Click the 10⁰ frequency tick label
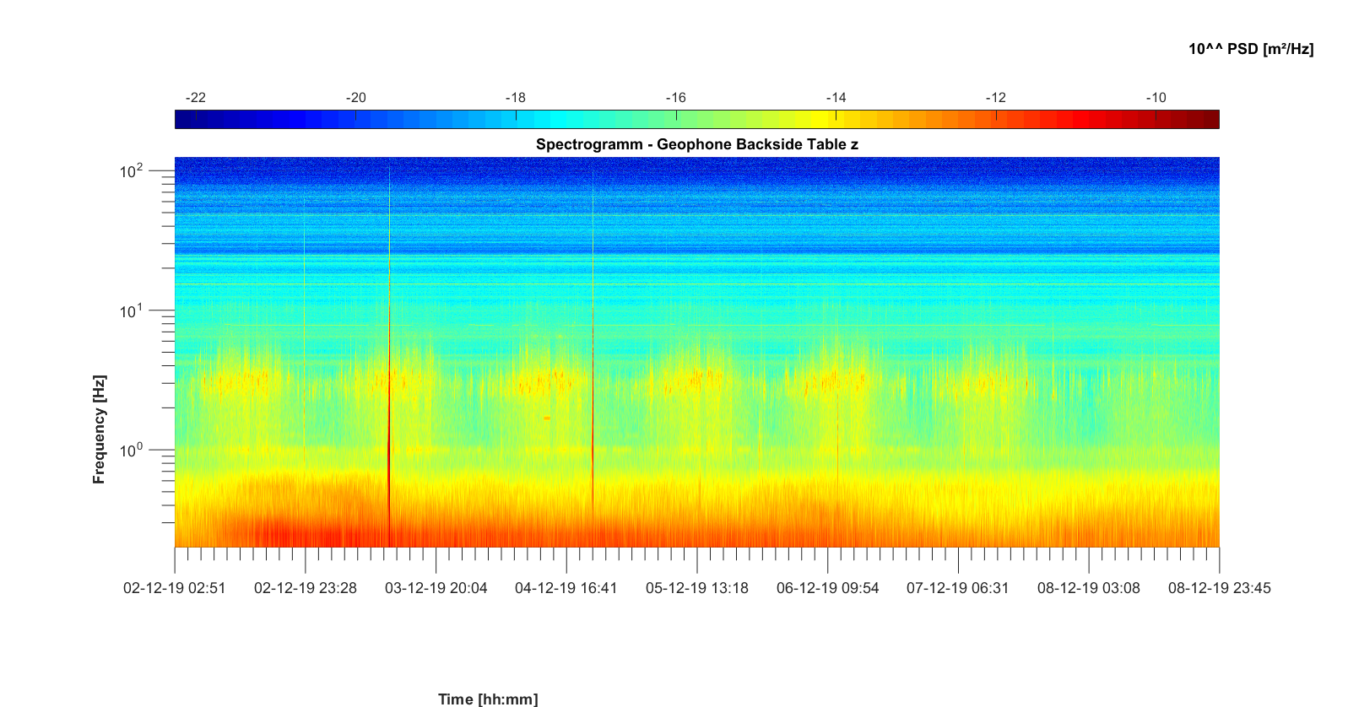The width and height of the screenshot is (1348, 707). [x=131, y=451]
